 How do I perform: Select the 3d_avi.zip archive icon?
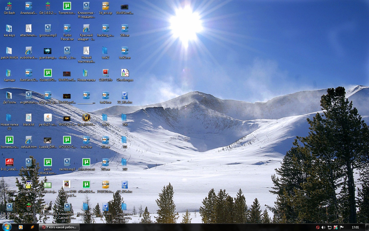pyautogui.click(x=105, y=7)
